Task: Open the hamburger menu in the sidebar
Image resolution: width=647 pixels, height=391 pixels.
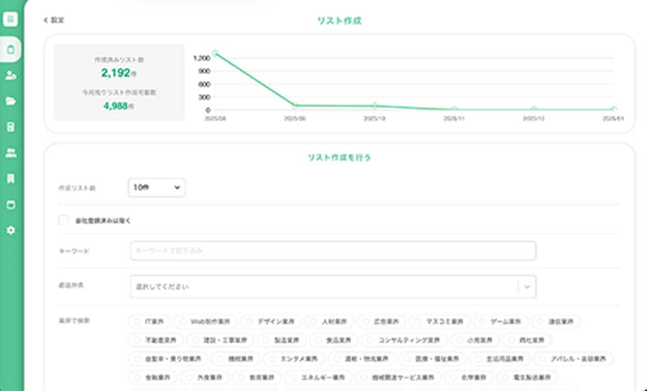Action: (10, 19)
